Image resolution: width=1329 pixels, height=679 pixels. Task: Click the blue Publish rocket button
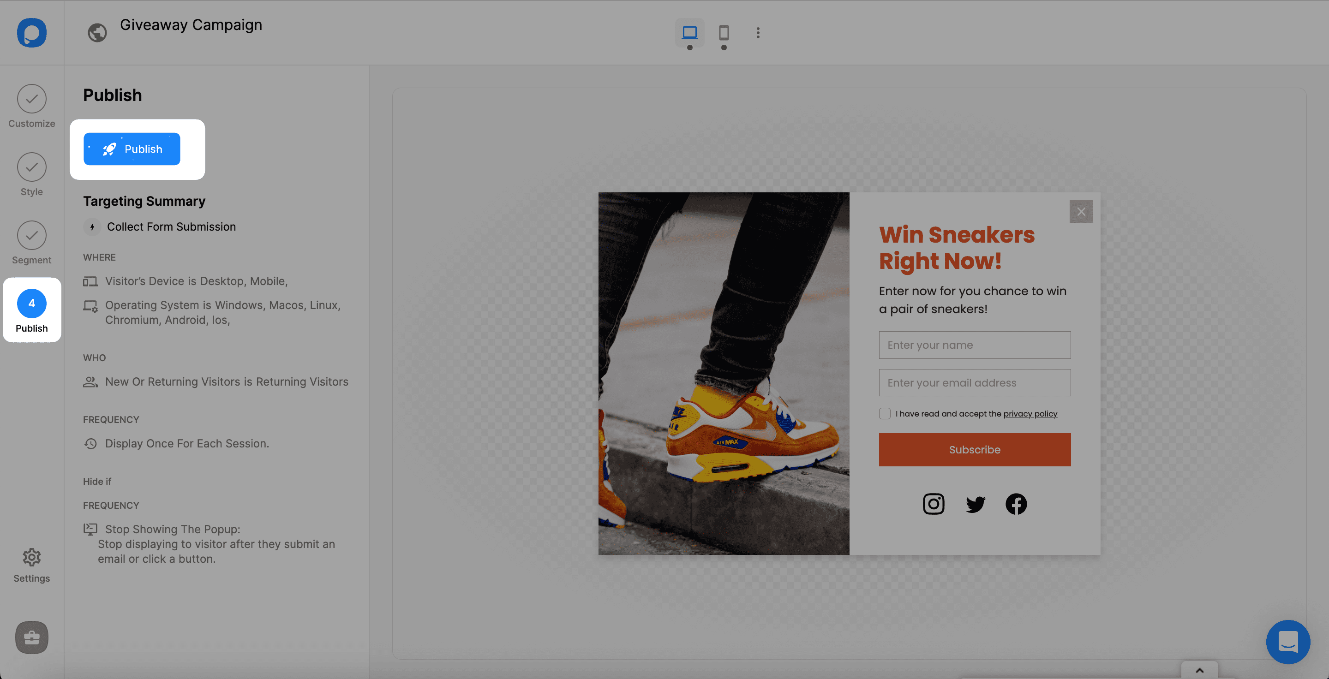[132, 149]
